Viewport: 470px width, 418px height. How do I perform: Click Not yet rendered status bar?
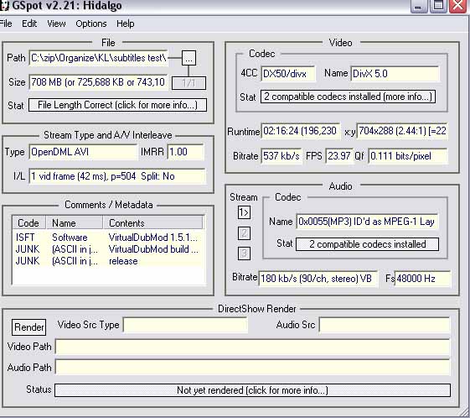tap(252, 390)
